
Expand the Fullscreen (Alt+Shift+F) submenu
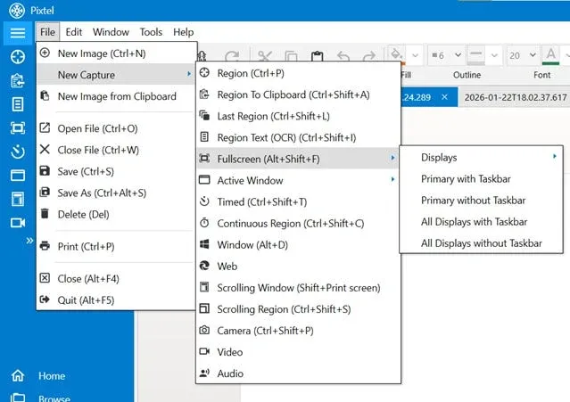298,159
